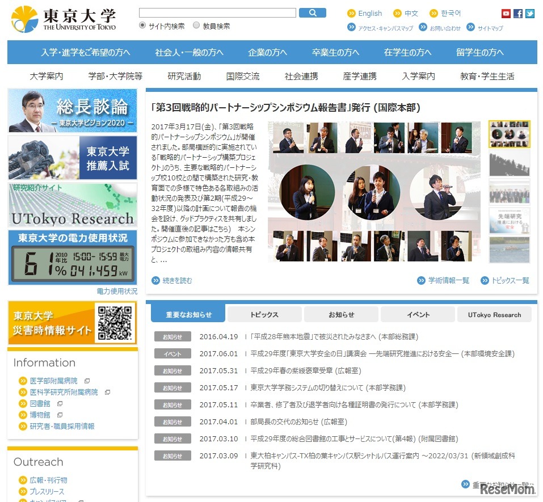The height and width of the screenshot is (502, 543).
Task: Select the 先端研究 slide thumbnail
Action: (x=509, y=221)
